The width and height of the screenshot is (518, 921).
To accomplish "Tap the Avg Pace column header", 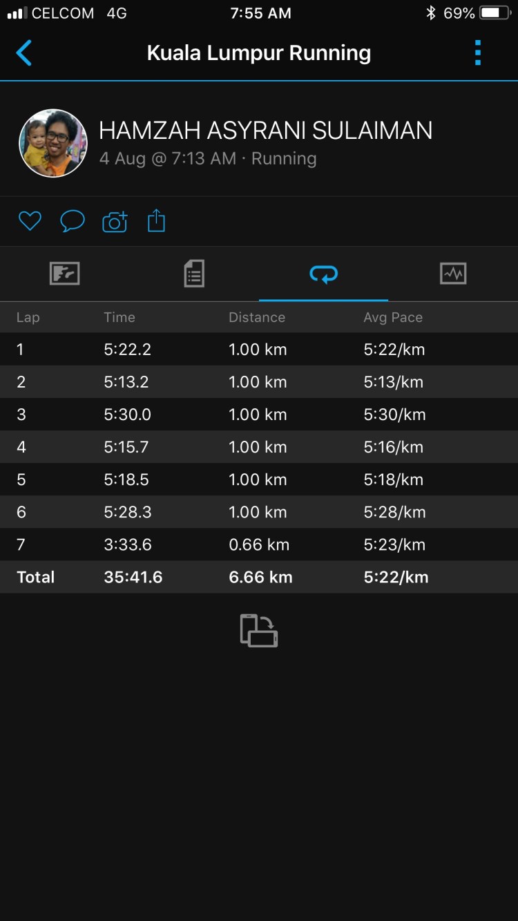I will (393, 318).
